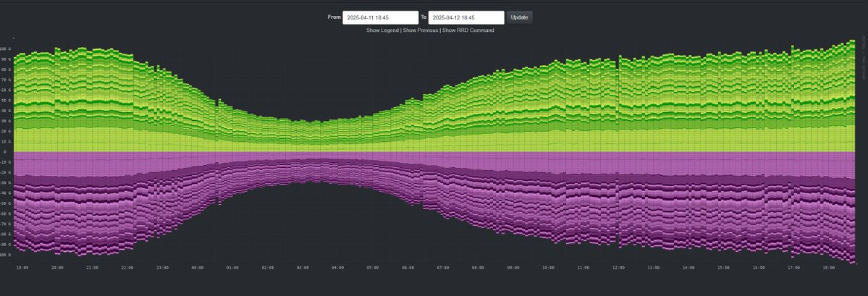The image size is (868, 296).
Task: Click the Show Previous link
Action: click(421, 30)
